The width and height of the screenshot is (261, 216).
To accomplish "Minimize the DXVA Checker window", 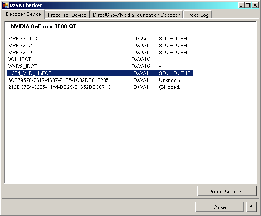I will 241,5.
